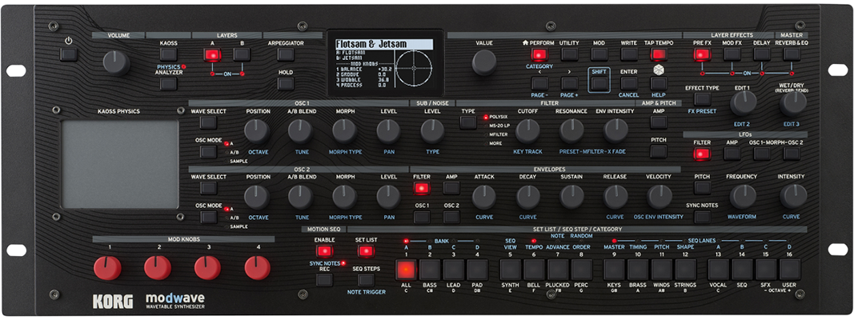Cycle the Filter Type selector button
Viewport: 854px width, 320px height.
[x=468, y=123]
